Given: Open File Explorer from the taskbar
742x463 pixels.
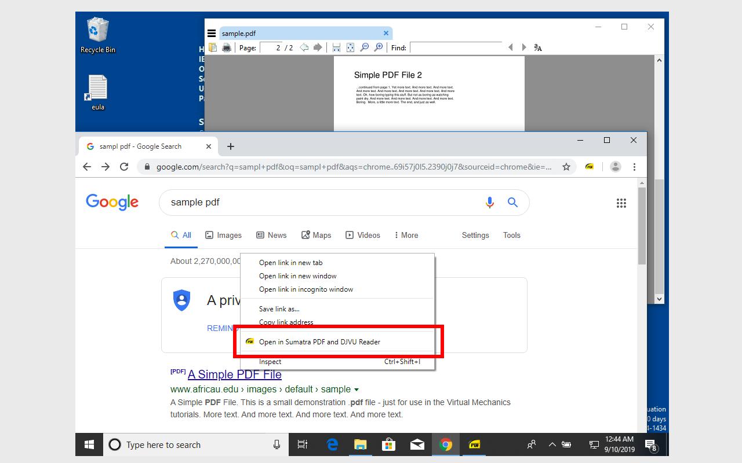Looking at the screenshot, I should (x=361, y=444).
